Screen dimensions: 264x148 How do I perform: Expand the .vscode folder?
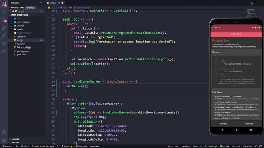[x=21, y=25]
